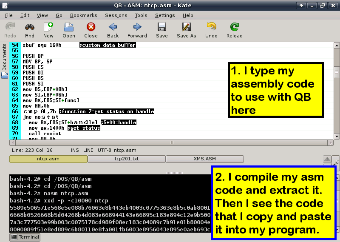Open the UTF-8 encoding selector
Image resolution: width=340 pixels, height=242 pixels.
pos(105,150)
